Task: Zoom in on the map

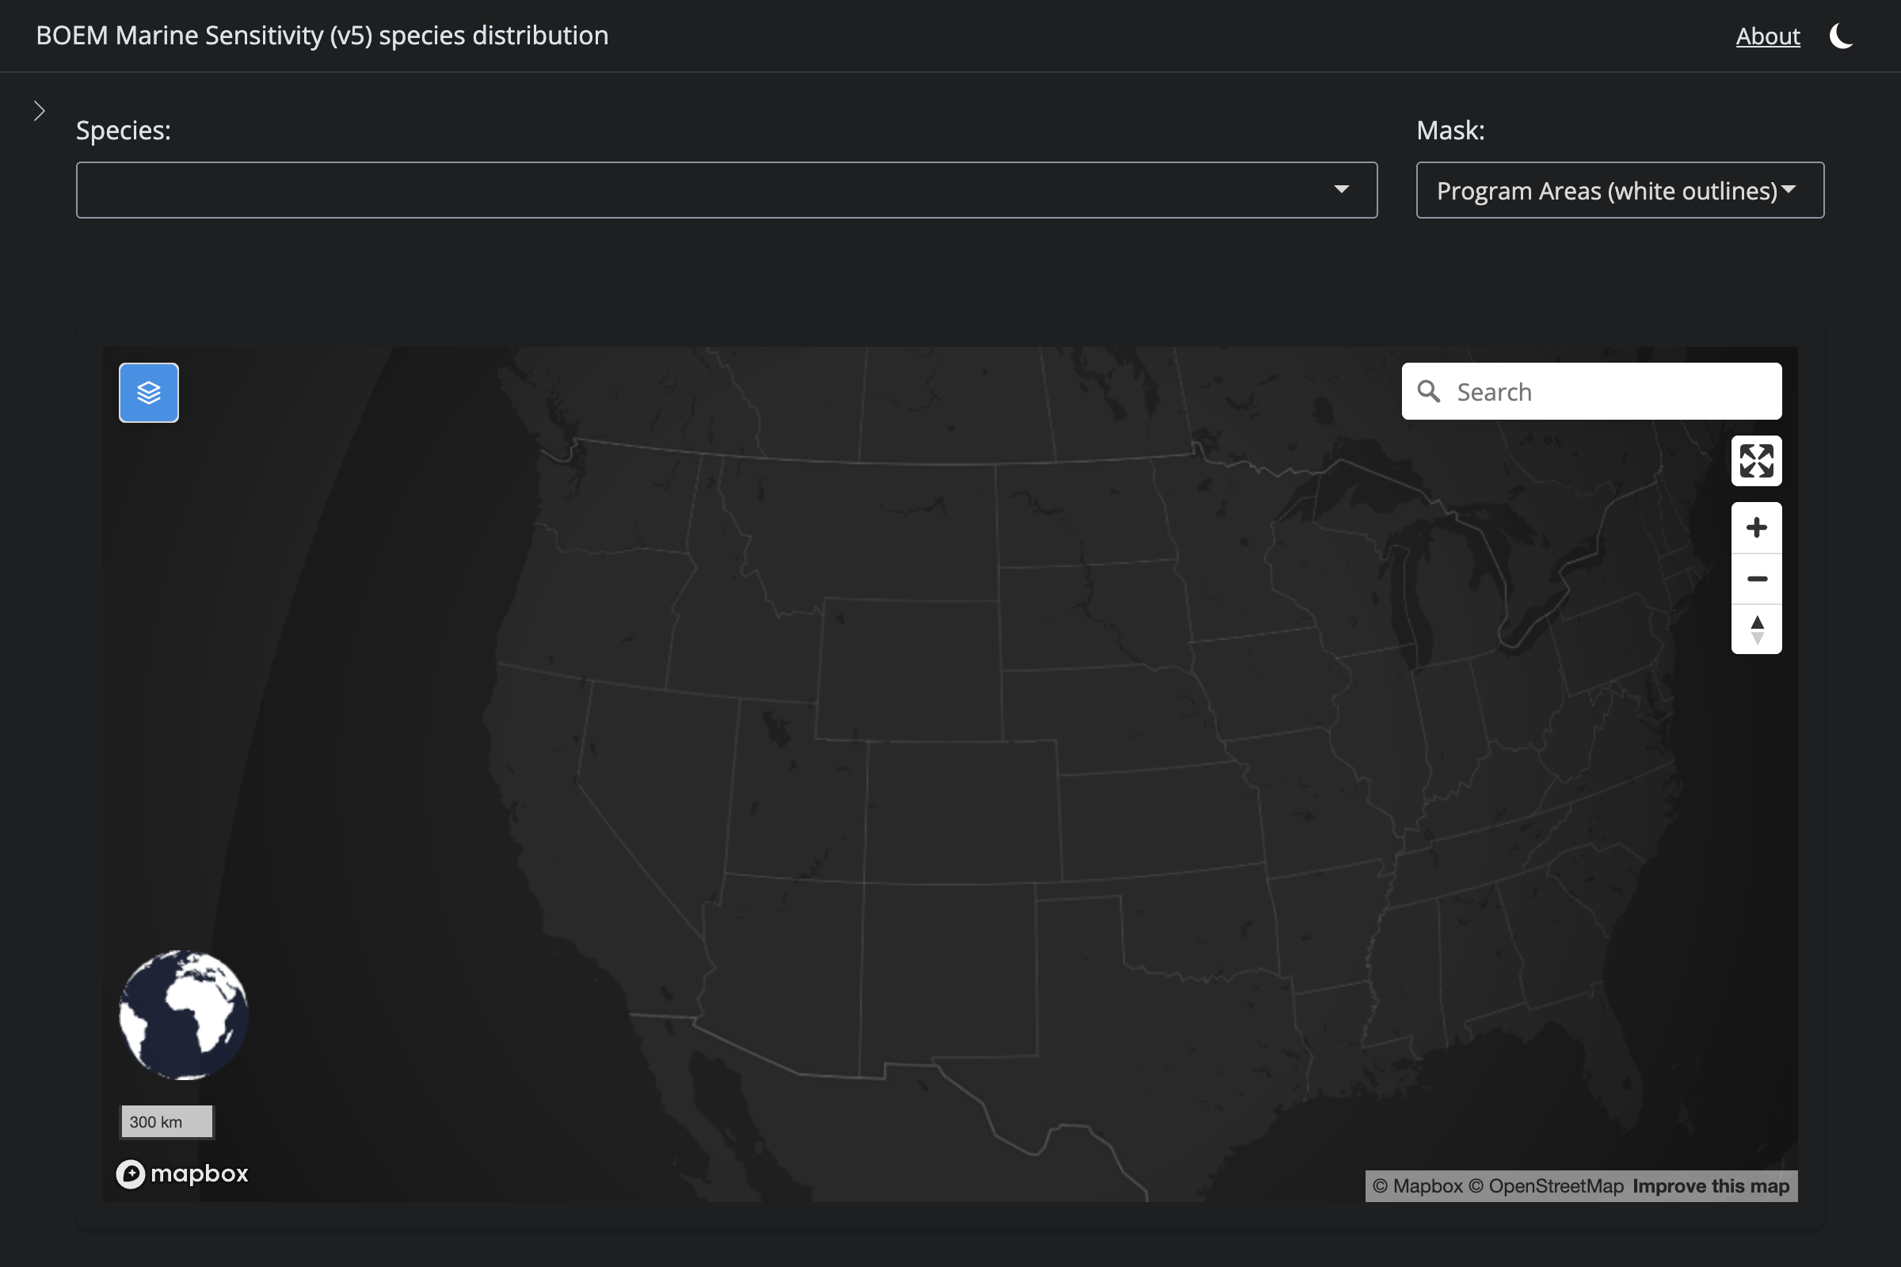Action: pos(1755,528)
